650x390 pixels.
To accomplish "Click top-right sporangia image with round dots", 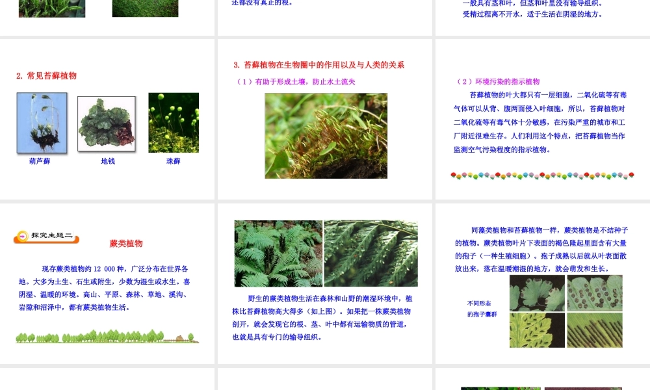I will pos(595,293).
